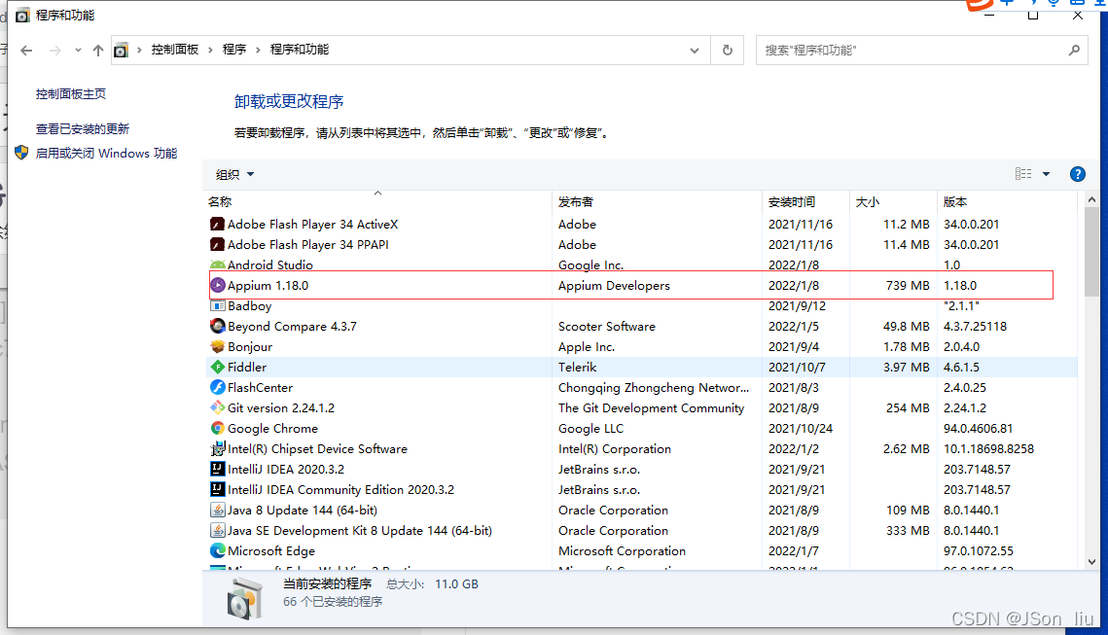This screenshot has width=1108, height=635.
Task: Select the Fiddler program icon
Action: tap(218, 368)
